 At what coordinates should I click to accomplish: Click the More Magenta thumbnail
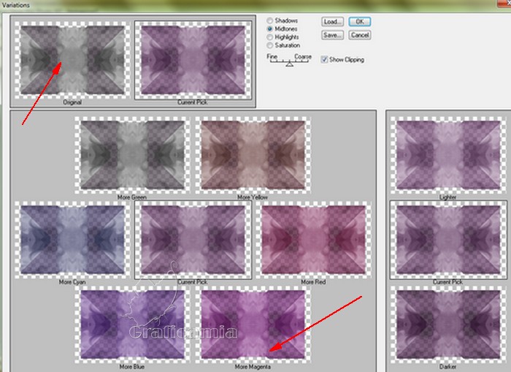pyautogui.click(x=253, y=324)
